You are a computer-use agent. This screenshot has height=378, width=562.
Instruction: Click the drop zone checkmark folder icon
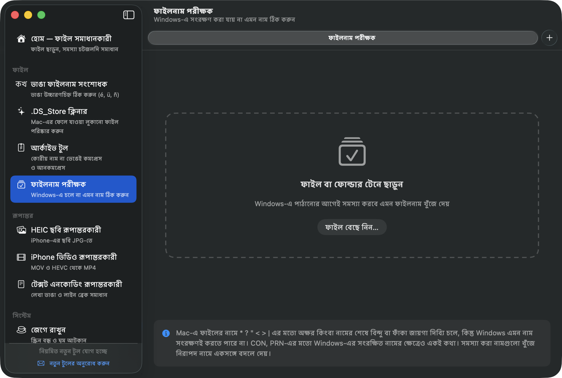coord(352,151)
